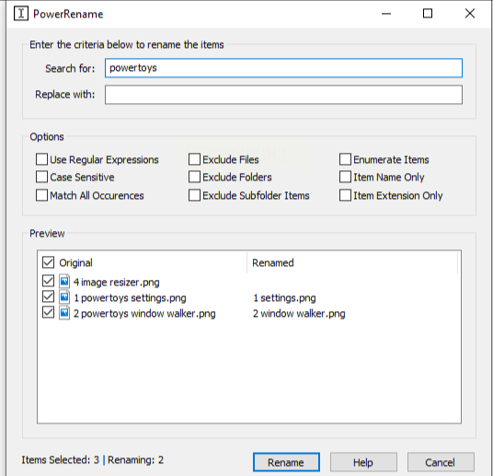Screen dimensions: 493x476
Task: Deselect 1 powertoys settings.png checkbox
Action: (48, 296)
